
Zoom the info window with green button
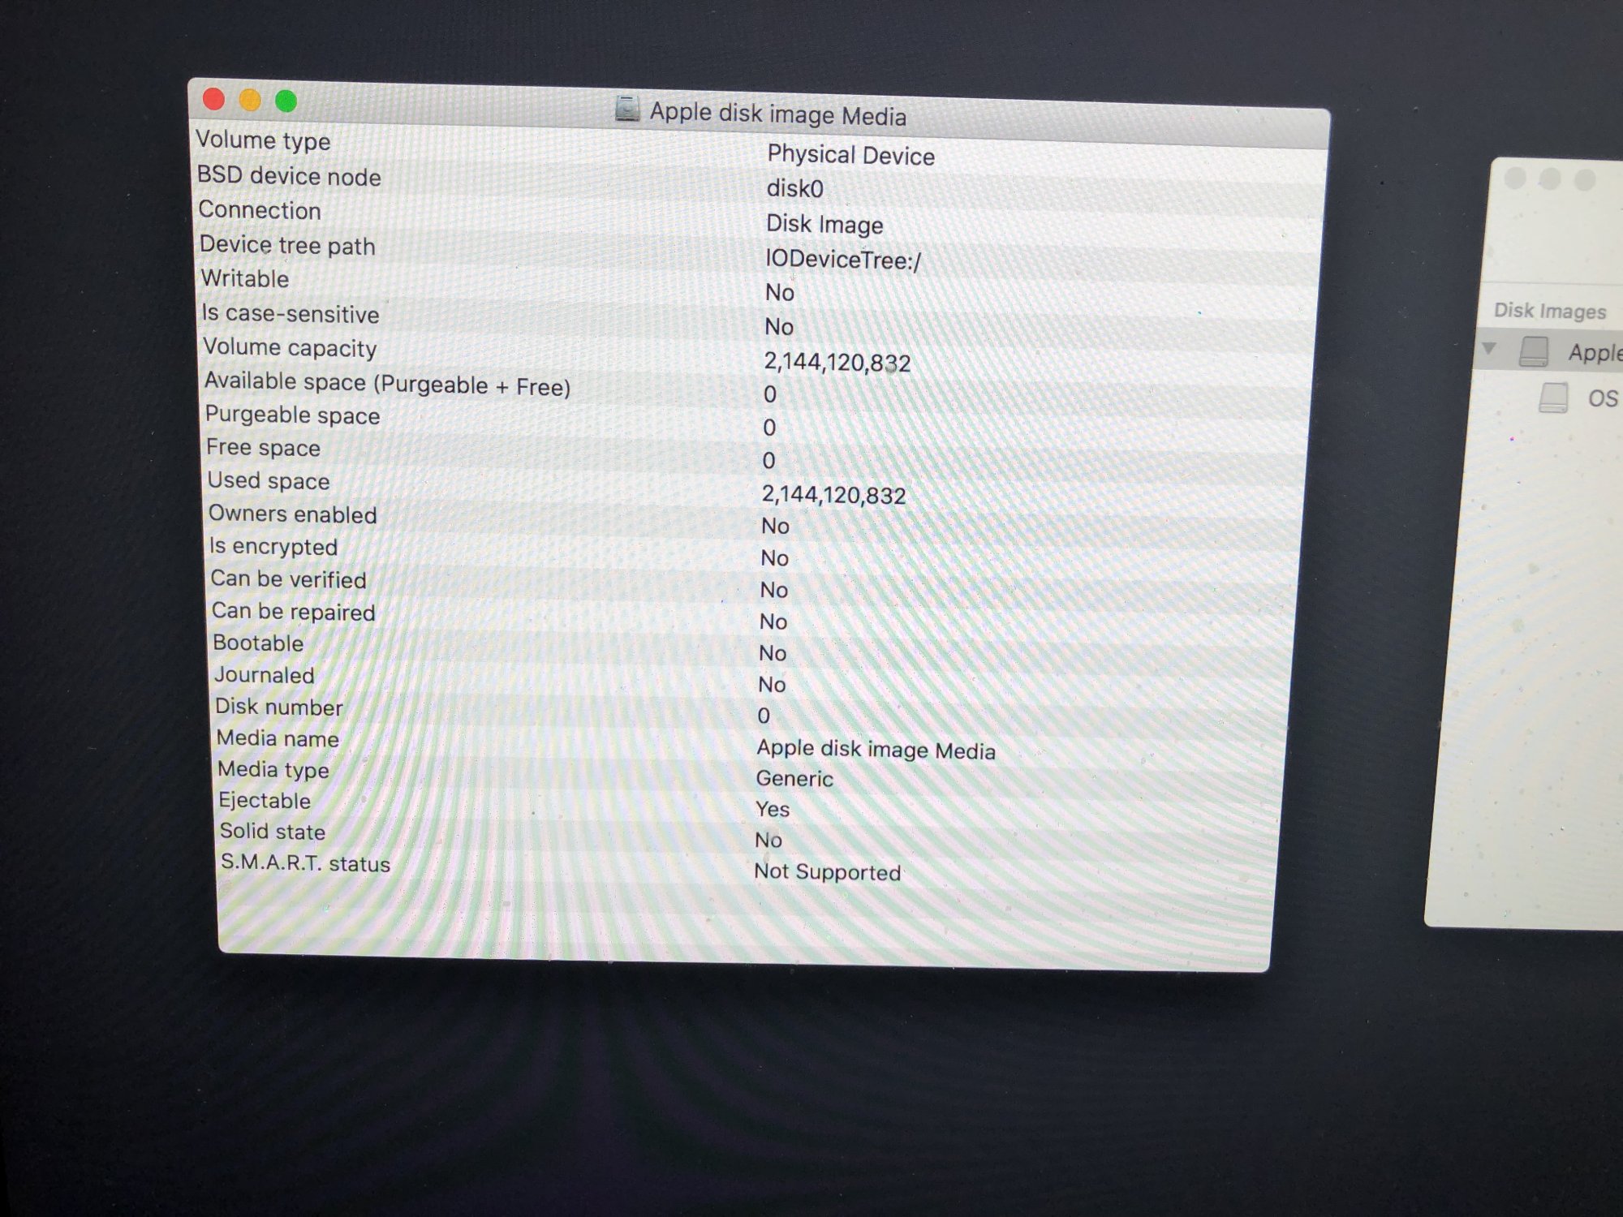[x=286, y=101]
